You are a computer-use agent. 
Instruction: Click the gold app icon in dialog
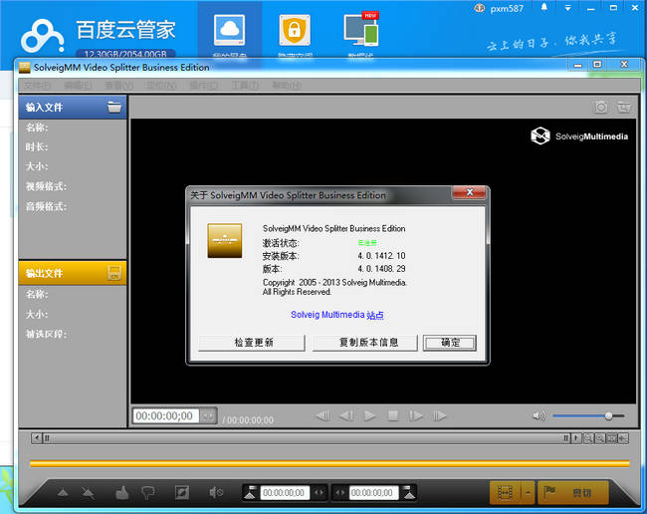225,241
